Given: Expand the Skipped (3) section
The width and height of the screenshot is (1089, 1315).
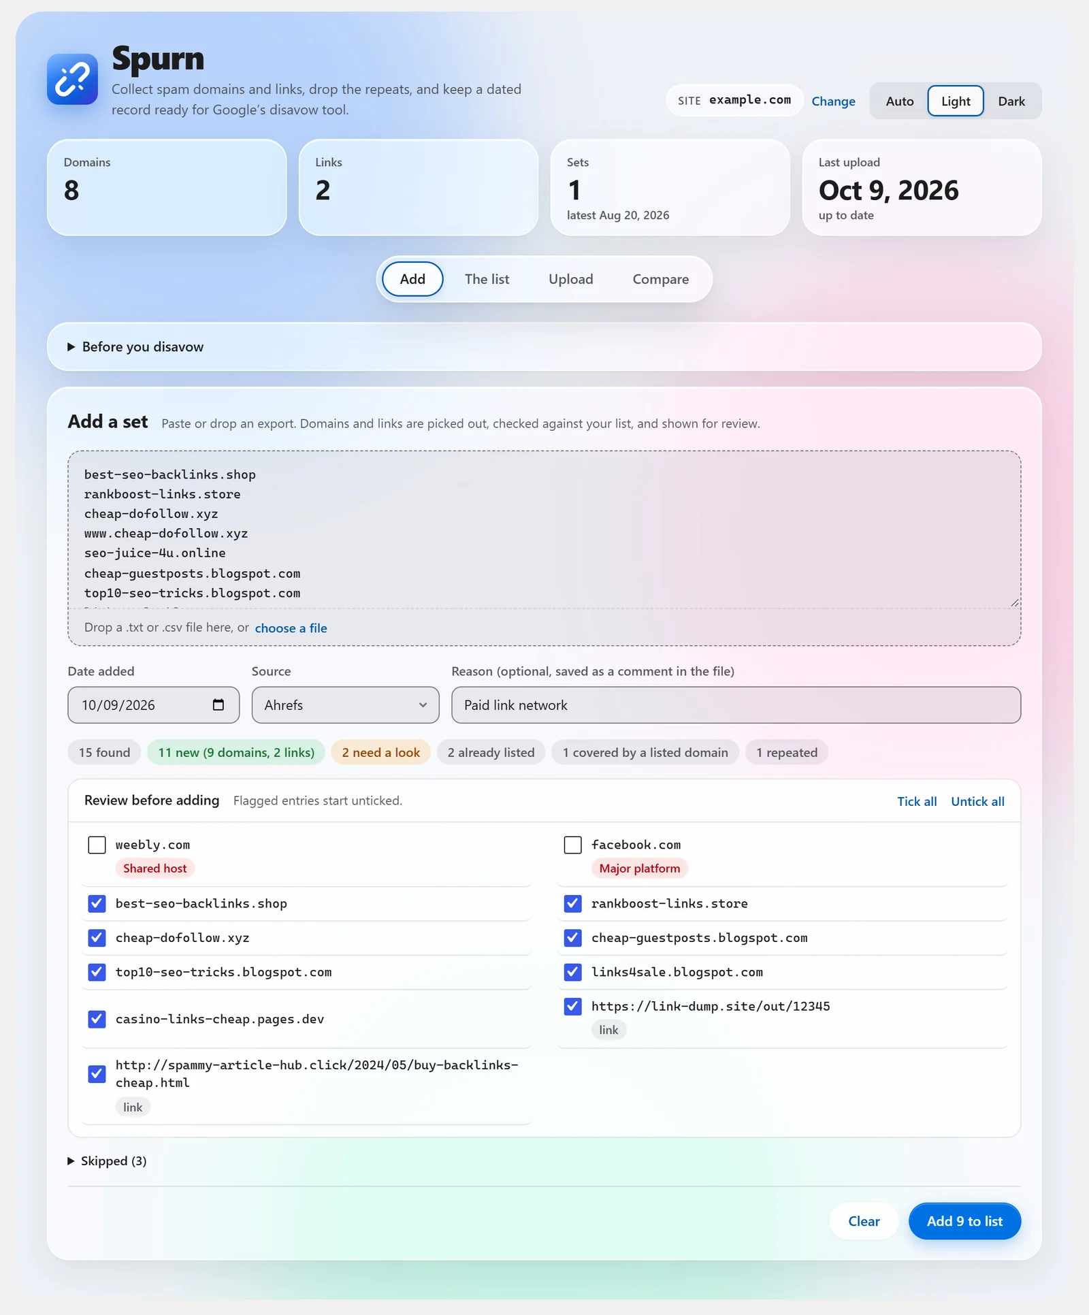Looking at the screenshot, I should [x=108, y=1161].
